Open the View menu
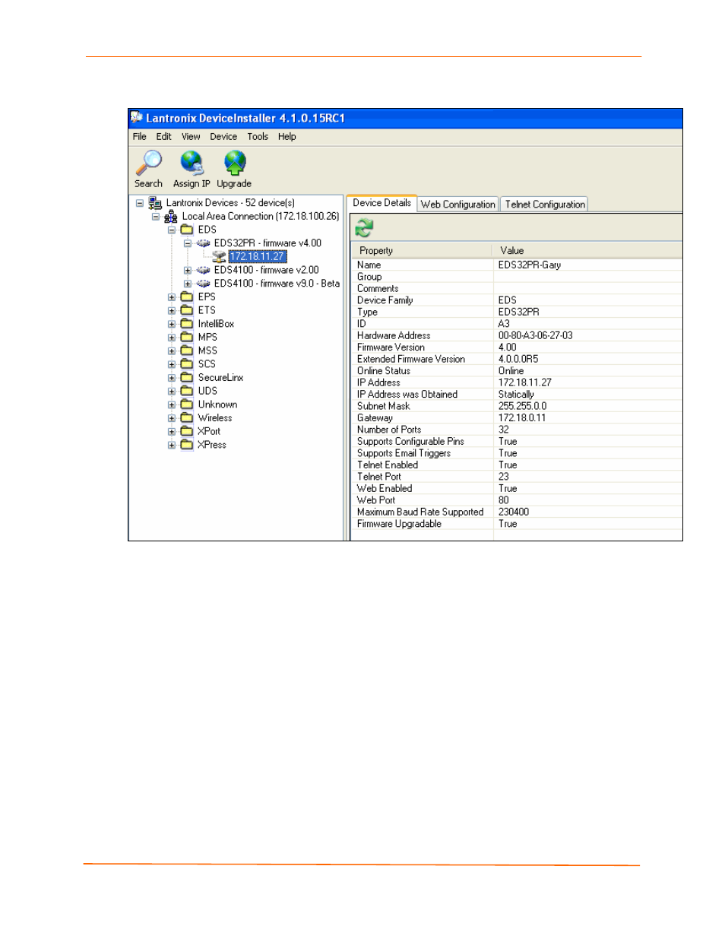Image resolution: width=725 pixels, height=939 pixels. click(x=191, y=137)
